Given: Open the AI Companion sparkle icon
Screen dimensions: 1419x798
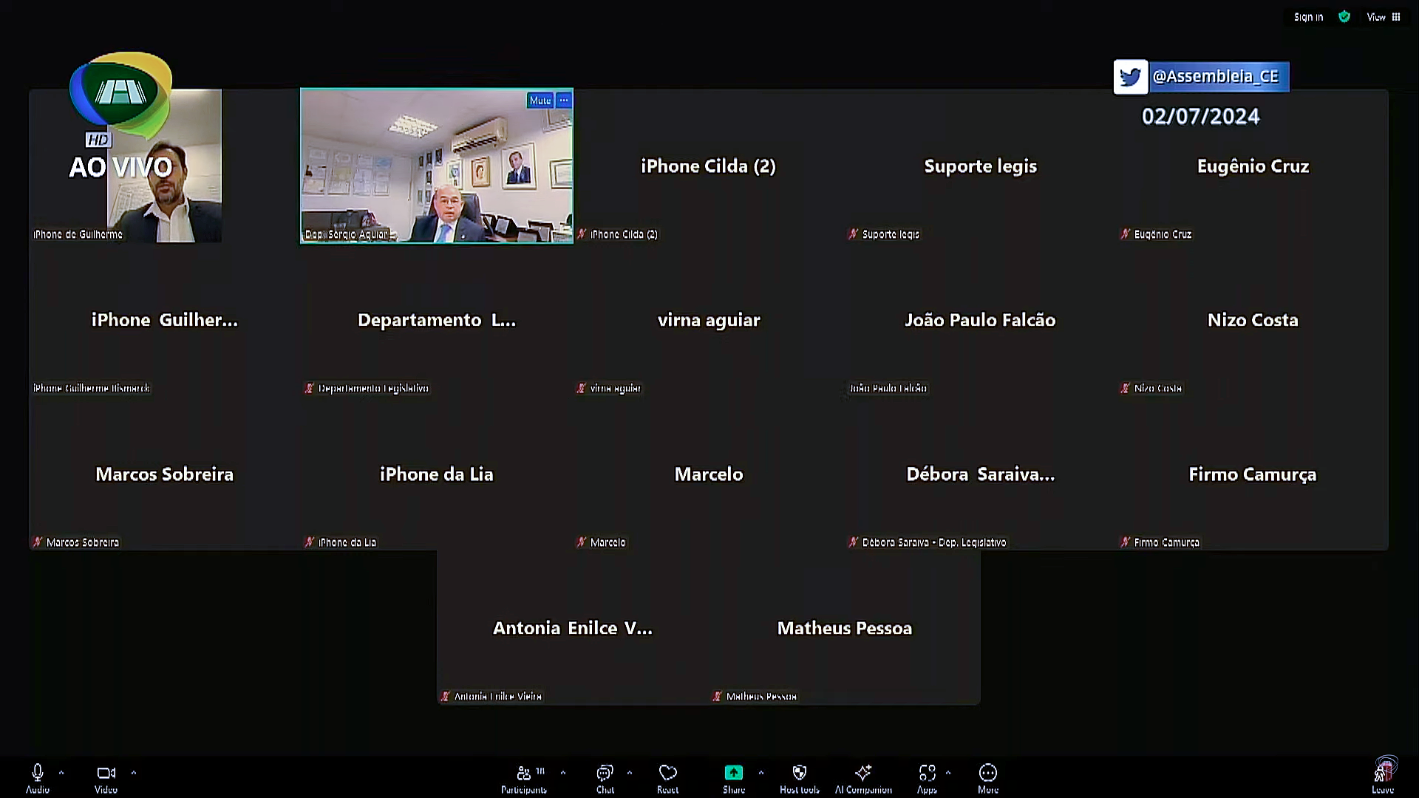Looking at the screenshot, I should coord(862,774).
